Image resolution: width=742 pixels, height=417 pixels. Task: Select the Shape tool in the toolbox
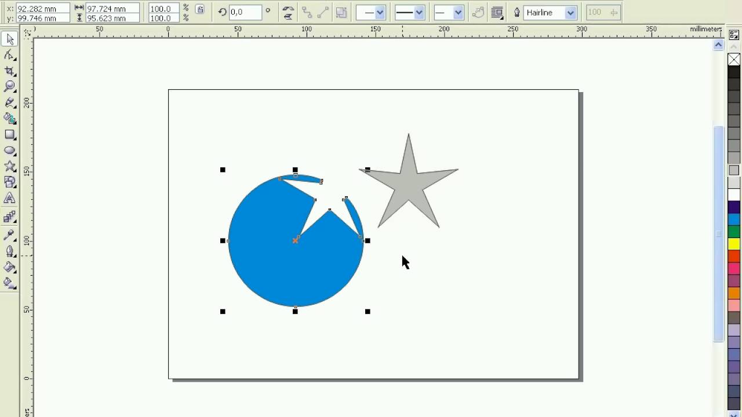[x=10, y=56]
